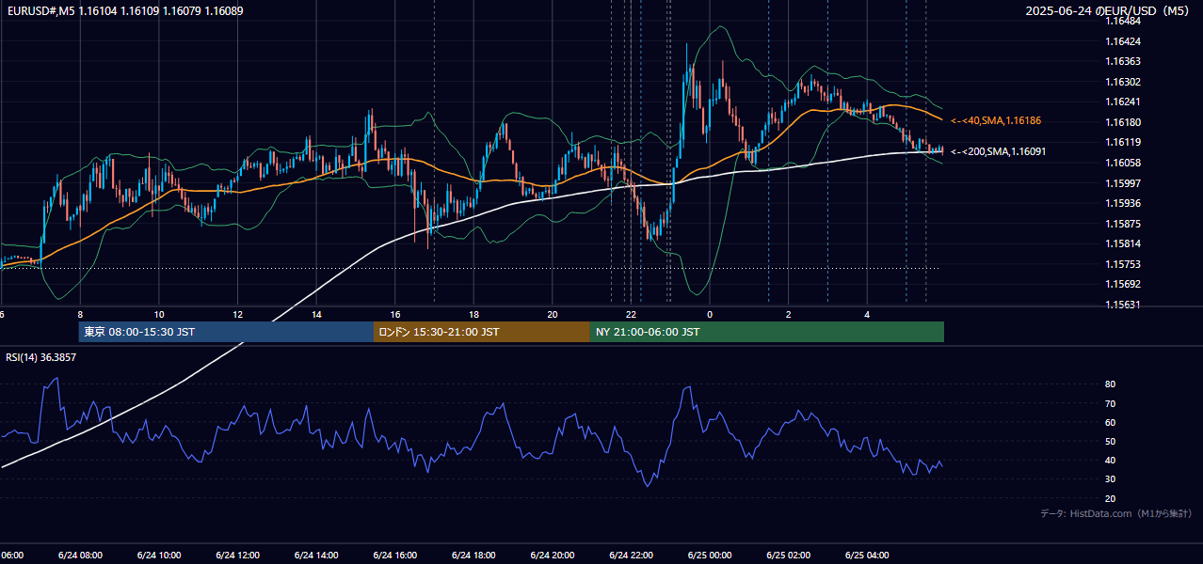
Task: Click the 東京 08:00-15:30 JST session bar
Action: (x=226, y=332)
